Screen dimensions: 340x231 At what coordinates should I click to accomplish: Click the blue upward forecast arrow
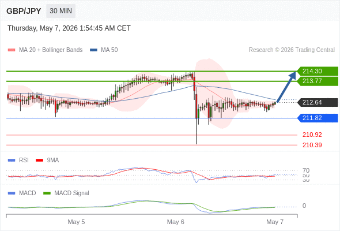coord(286,87)
